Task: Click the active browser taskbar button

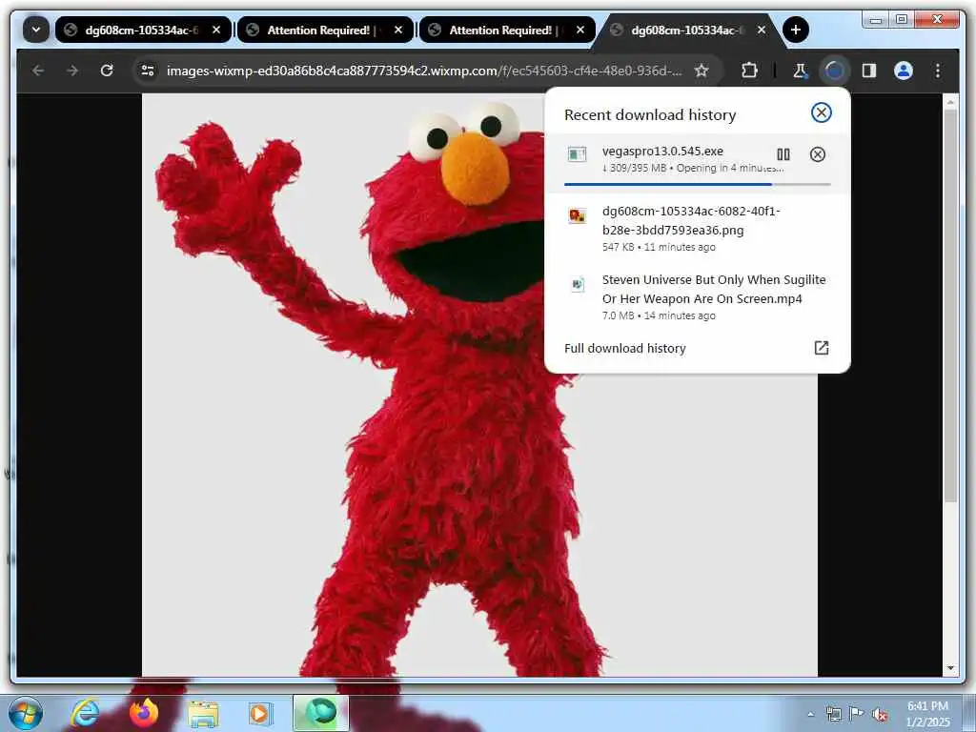Action: click(320, 713)
